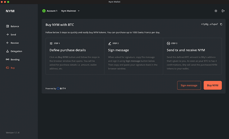This screenshot has width=229, height=139.
Task: Copy the wallet address using copy icon
Action: tap(221, 24)
